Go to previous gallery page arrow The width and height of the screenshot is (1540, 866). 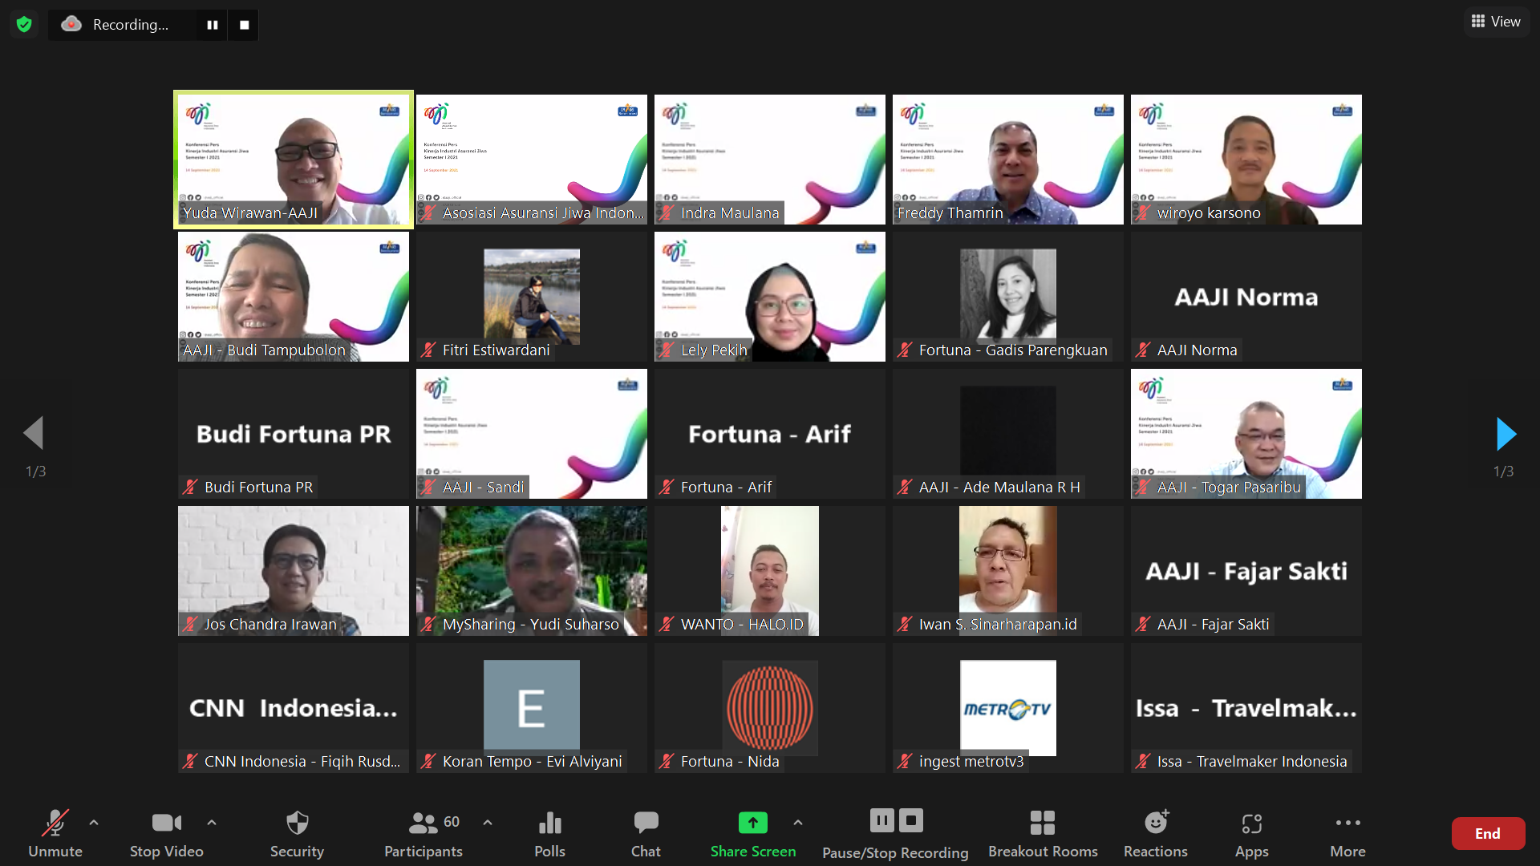pyautogui.click(x=34, y=434)
